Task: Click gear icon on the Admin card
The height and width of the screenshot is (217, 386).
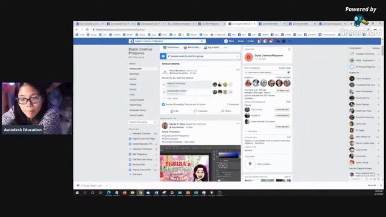Action: pos(289,49)
